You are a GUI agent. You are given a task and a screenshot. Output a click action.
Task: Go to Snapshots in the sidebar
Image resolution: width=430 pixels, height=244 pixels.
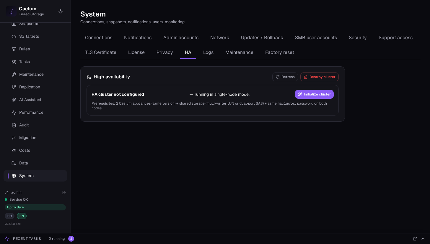[35, 24]
